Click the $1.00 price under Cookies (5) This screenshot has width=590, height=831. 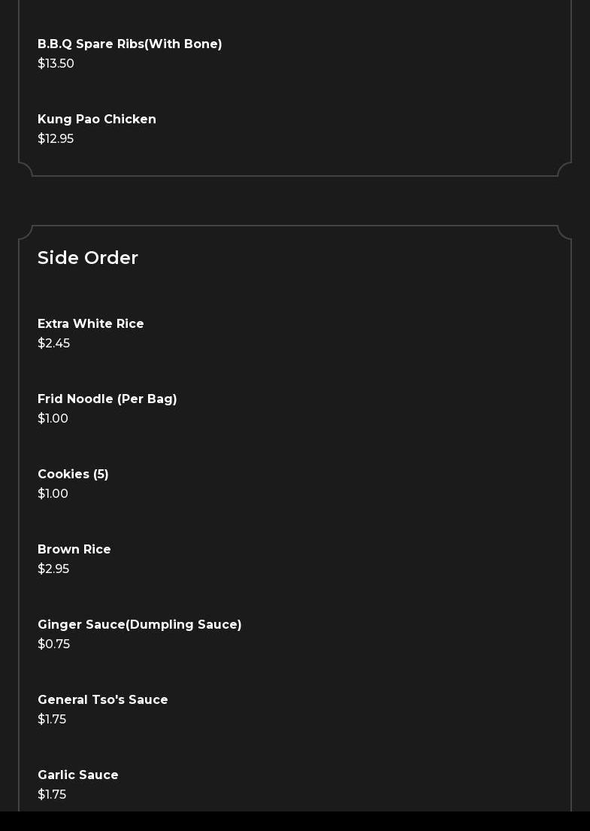53,494
